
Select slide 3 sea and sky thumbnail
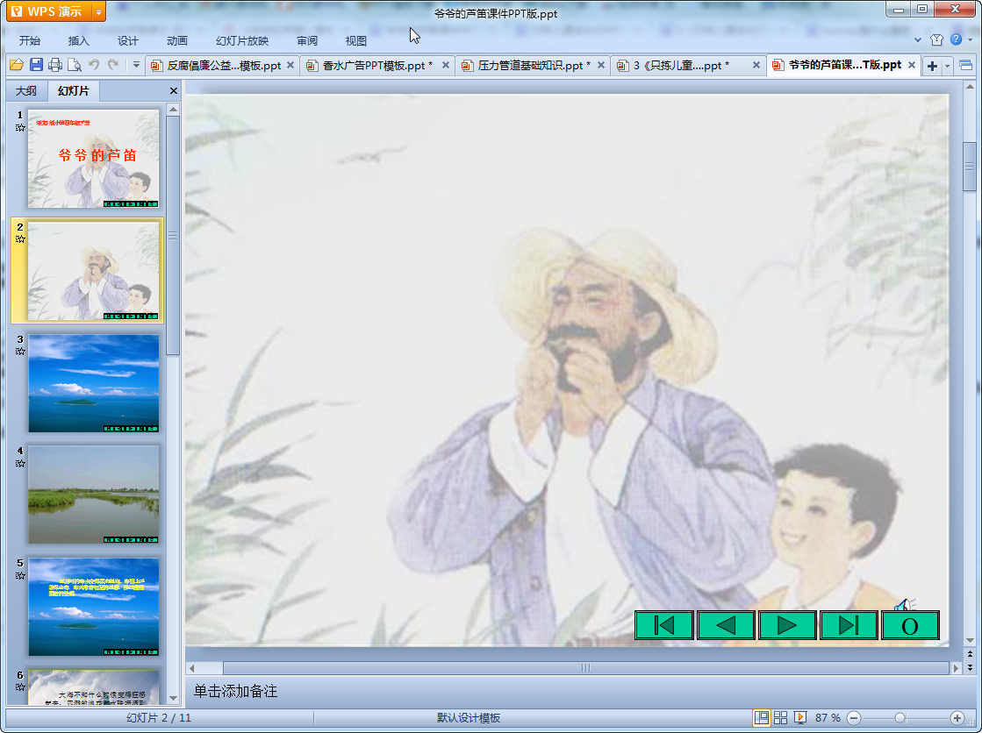click(x=93, y=382)
